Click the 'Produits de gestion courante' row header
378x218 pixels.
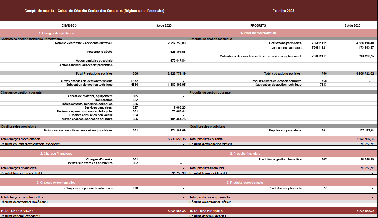click(210, 92)
